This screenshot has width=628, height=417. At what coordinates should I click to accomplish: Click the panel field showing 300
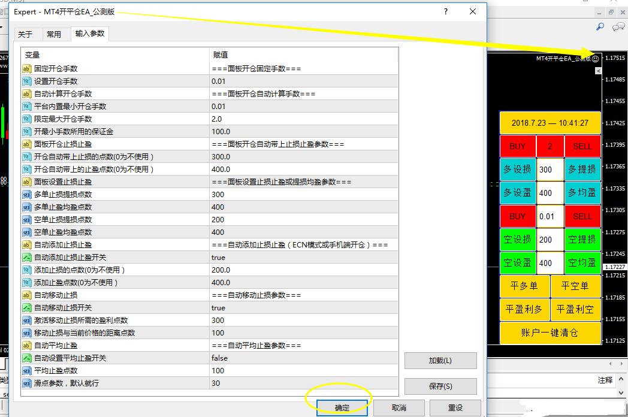tap(550, 170)
